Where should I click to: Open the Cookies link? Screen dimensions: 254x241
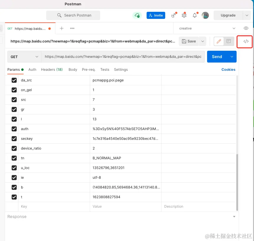(x=228, y=70)
